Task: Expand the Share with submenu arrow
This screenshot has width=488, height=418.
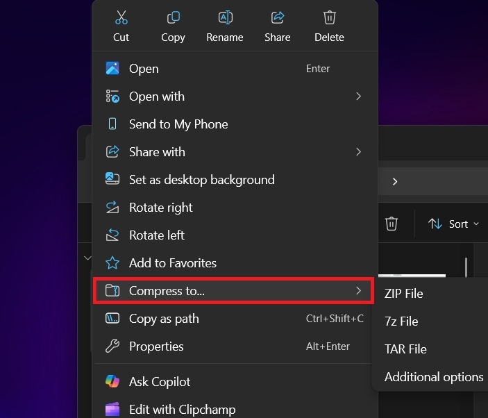Action: 358,152
